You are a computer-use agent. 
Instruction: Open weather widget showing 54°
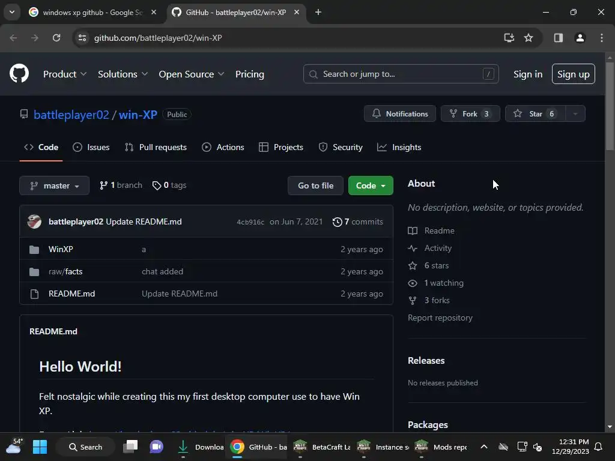13,446
